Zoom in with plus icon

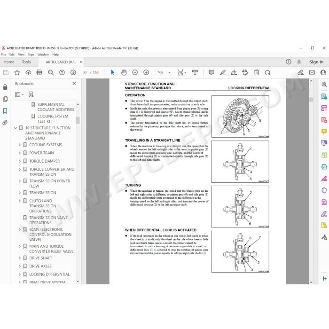(x=146, y=72)
